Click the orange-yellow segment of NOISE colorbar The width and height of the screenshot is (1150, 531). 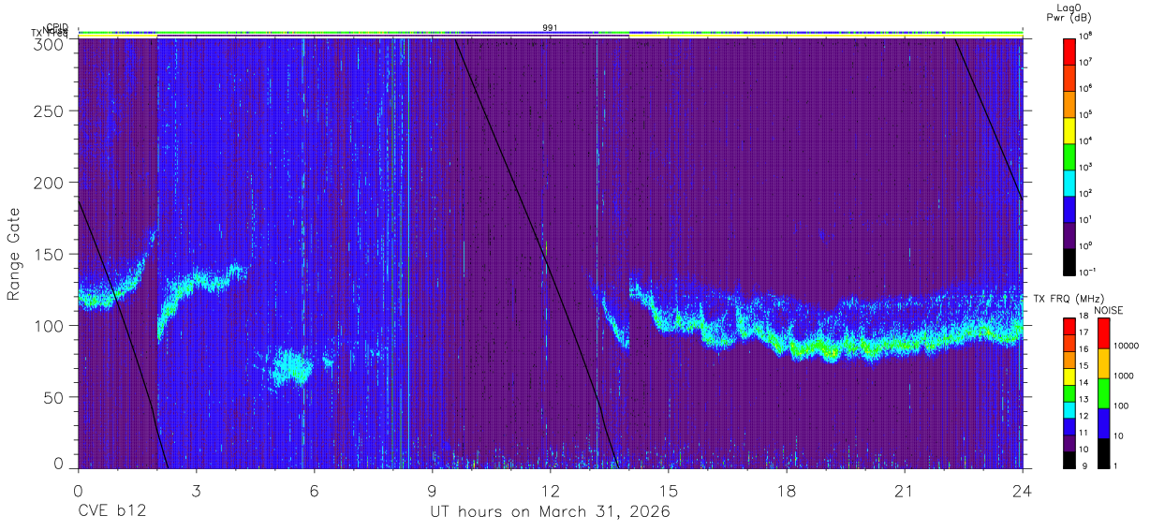[x=1102, y=363]
